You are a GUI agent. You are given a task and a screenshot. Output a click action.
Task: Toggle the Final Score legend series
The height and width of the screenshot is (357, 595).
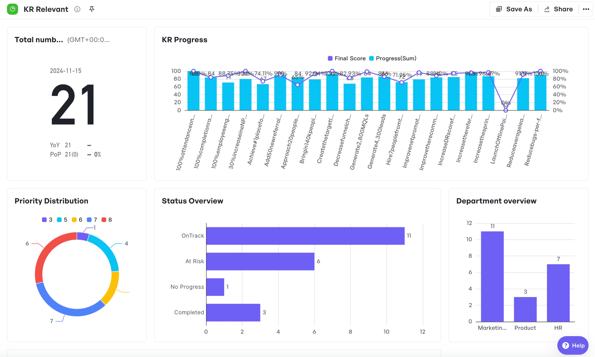point(347,58)
